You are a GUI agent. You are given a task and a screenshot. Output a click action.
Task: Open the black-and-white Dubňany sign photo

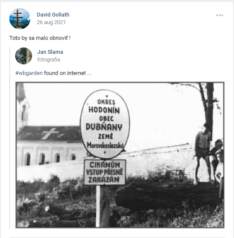click(x=120, y=155)
